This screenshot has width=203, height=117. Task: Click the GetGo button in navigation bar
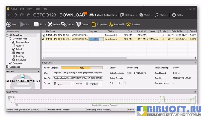coord(177,15)
